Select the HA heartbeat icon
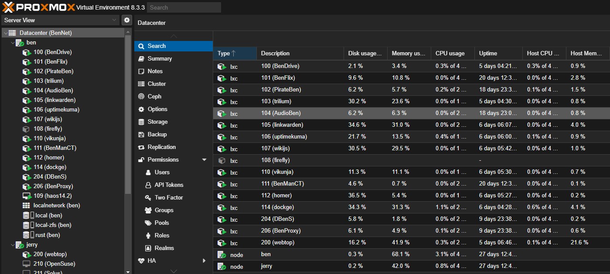610x274 pixels. click(x=141, y=261)
